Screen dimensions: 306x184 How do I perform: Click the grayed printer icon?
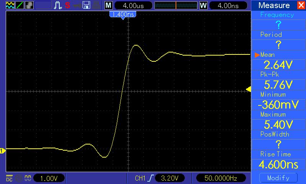96,5
